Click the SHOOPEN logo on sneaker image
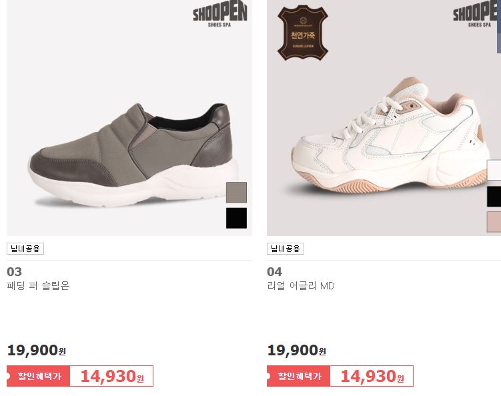This screenshot has width=501, height=396. pos(477,15)
